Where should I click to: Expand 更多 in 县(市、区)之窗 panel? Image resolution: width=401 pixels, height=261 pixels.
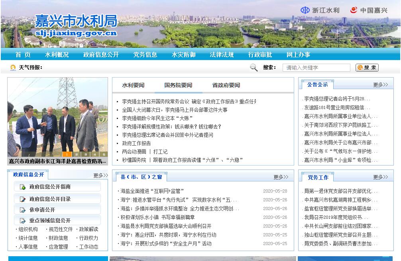[281, 177]
